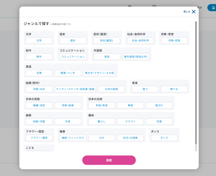This screenshot has height=176, width=216.
Task: Select the ヨガ health option
Action: pos(102,138)
